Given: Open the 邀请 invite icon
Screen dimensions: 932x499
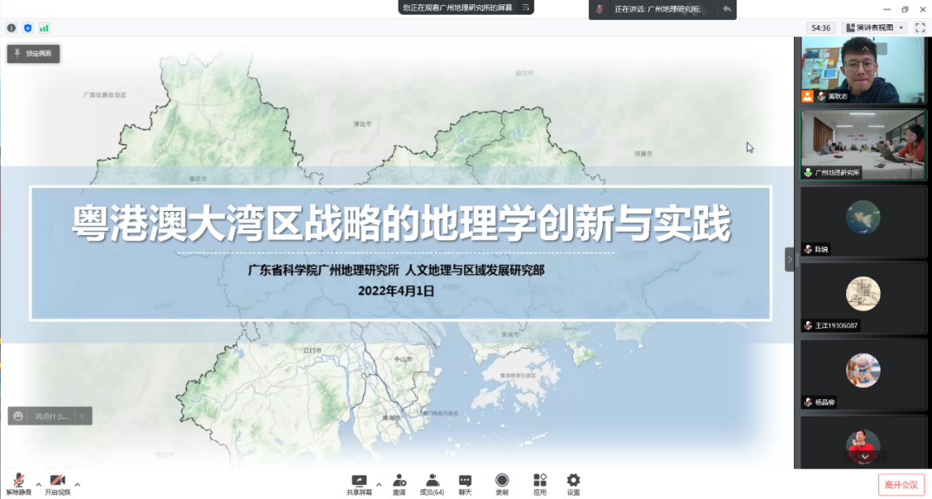Looking at the screenshot, I should (x=399, y=484).
